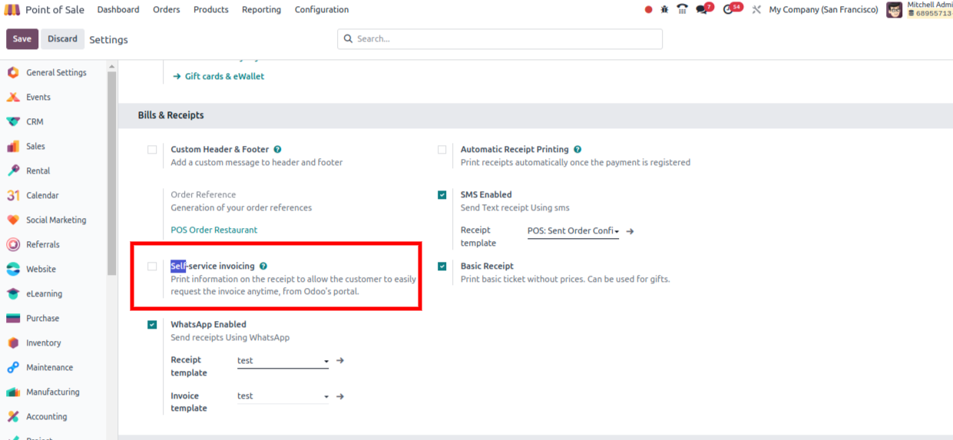The image size is (953, 440).
Task: Open the Configuration menu
Action: (x=321, y=10)
